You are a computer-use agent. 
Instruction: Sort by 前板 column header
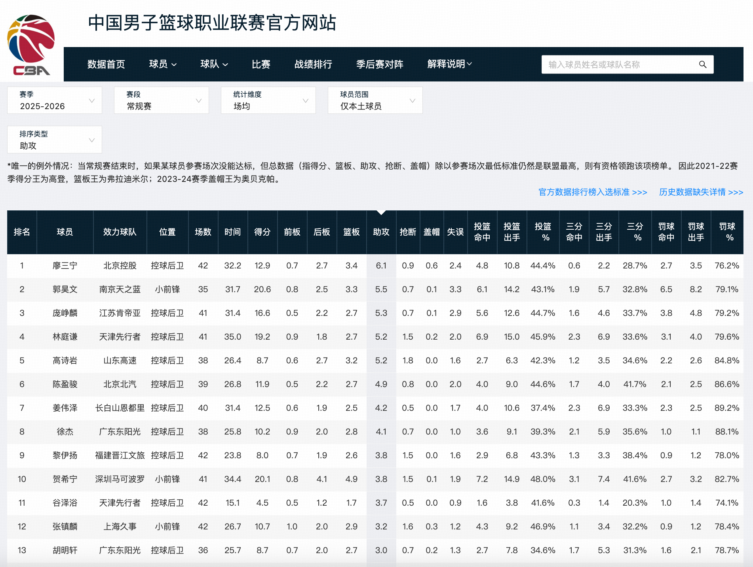pyautogui.click(x=292, y=232)
